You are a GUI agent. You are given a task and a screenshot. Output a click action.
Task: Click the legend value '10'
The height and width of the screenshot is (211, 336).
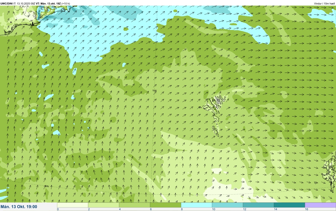[x=213, y=209]
